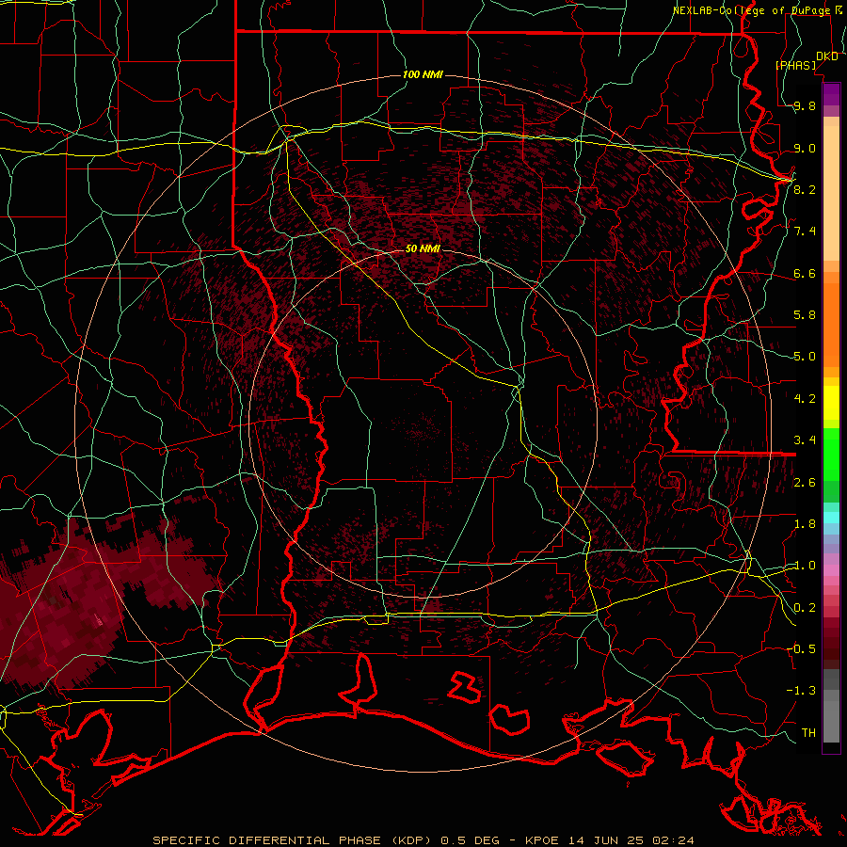
Task: Click the 9.0 value on color scale
Action: [x=805, y=148]
